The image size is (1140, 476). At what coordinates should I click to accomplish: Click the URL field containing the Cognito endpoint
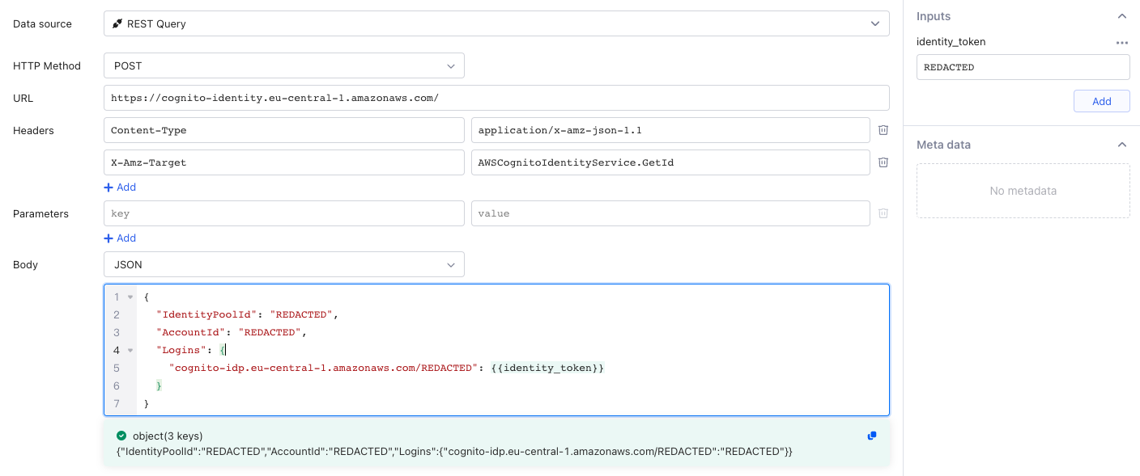(496, 97)
